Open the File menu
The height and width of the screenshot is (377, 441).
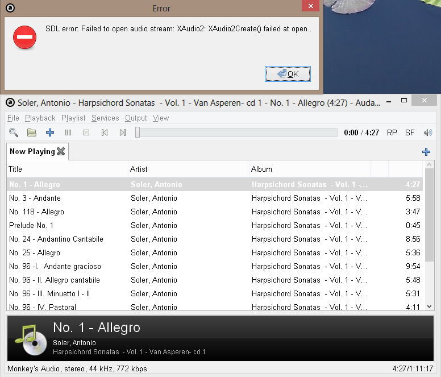13,118
